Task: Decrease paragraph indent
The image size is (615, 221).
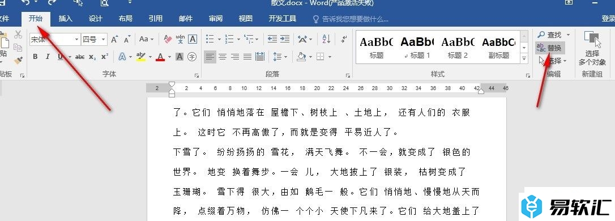Action: tap(272, 39)
